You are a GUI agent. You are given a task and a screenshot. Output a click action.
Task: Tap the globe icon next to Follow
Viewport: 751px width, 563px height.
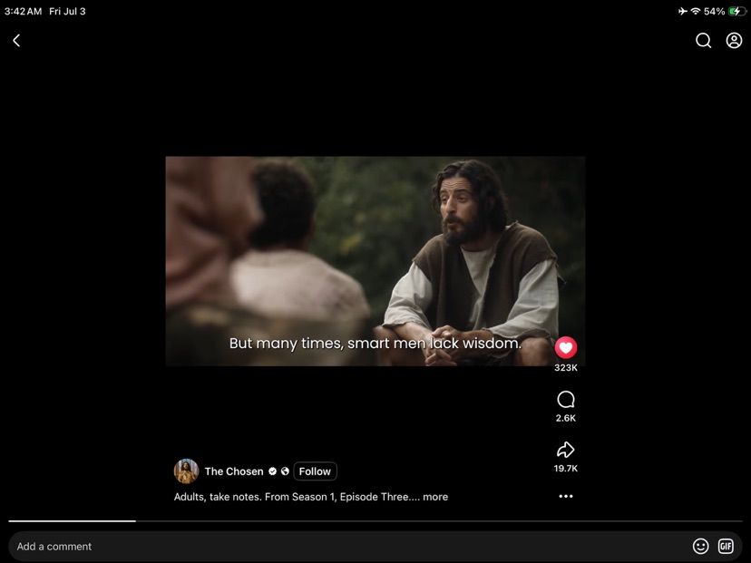pyautogui.click(x=285, y=471)
